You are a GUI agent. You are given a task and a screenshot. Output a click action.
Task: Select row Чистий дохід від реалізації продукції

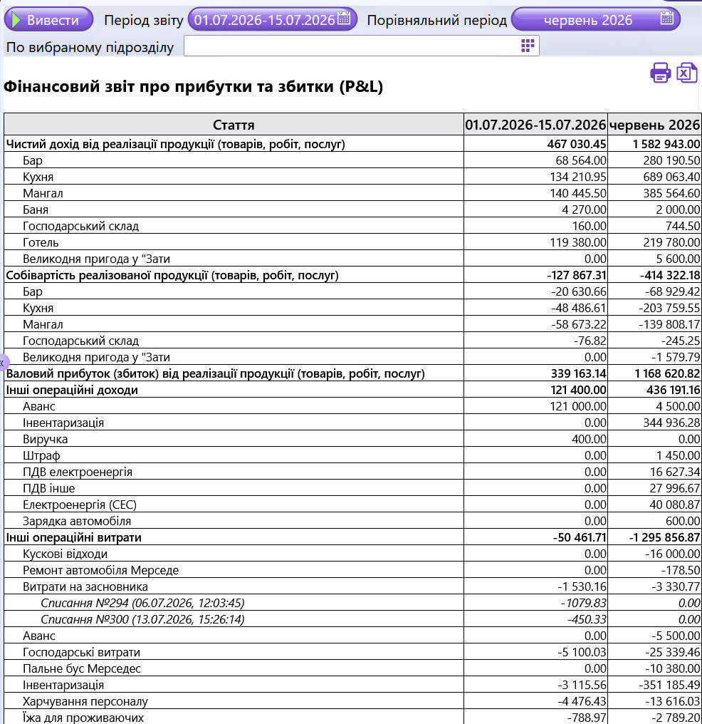coord(352,144)
